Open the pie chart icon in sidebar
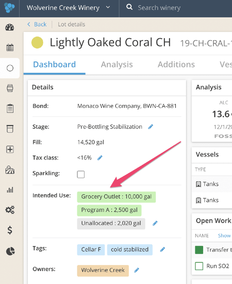 point(10,251)
